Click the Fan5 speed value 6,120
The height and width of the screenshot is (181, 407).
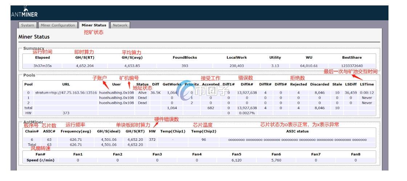[236, 160]
